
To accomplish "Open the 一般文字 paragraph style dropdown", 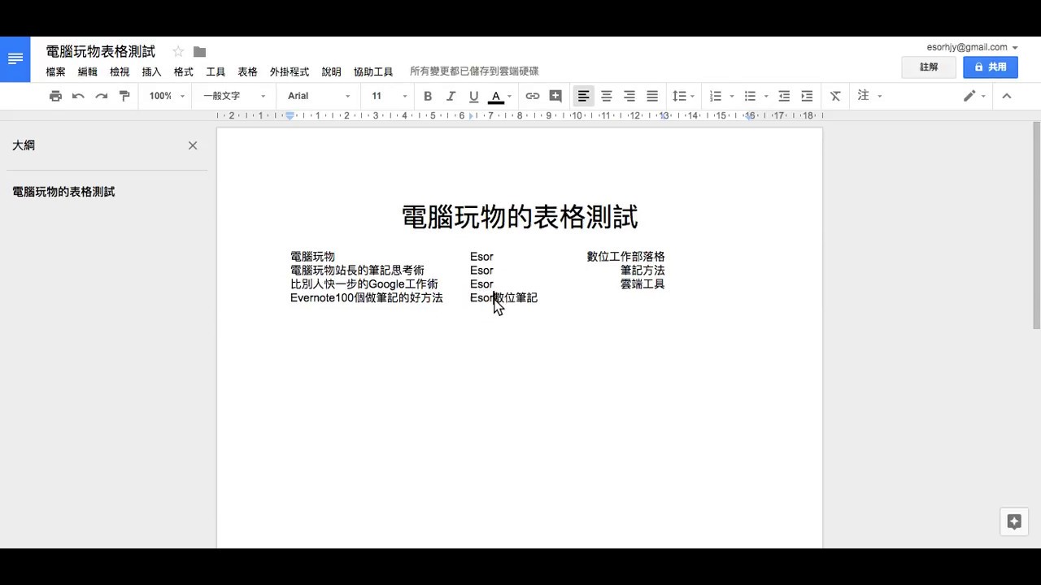I will [x=234, y=96].
